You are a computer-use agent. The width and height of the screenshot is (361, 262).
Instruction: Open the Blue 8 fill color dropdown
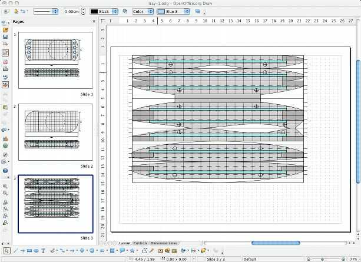(x=174, y=11)
